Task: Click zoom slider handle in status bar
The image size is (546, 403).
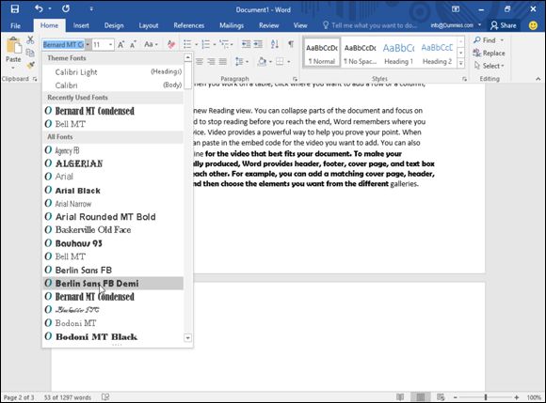Action: click(x=486, y=397)
